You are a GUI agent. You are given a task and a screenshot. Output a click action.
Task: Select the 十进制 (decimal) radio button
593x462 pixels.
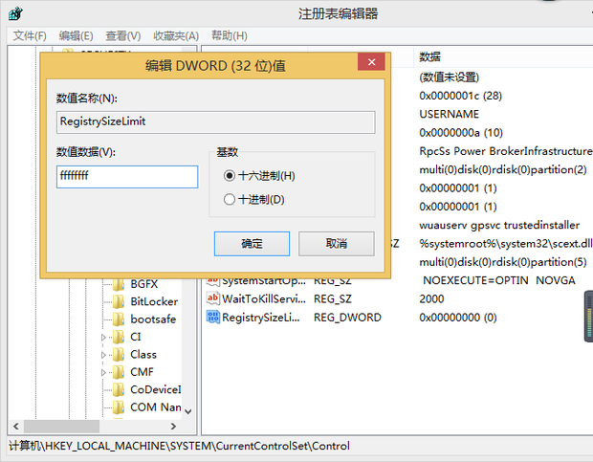coord(229,200)
